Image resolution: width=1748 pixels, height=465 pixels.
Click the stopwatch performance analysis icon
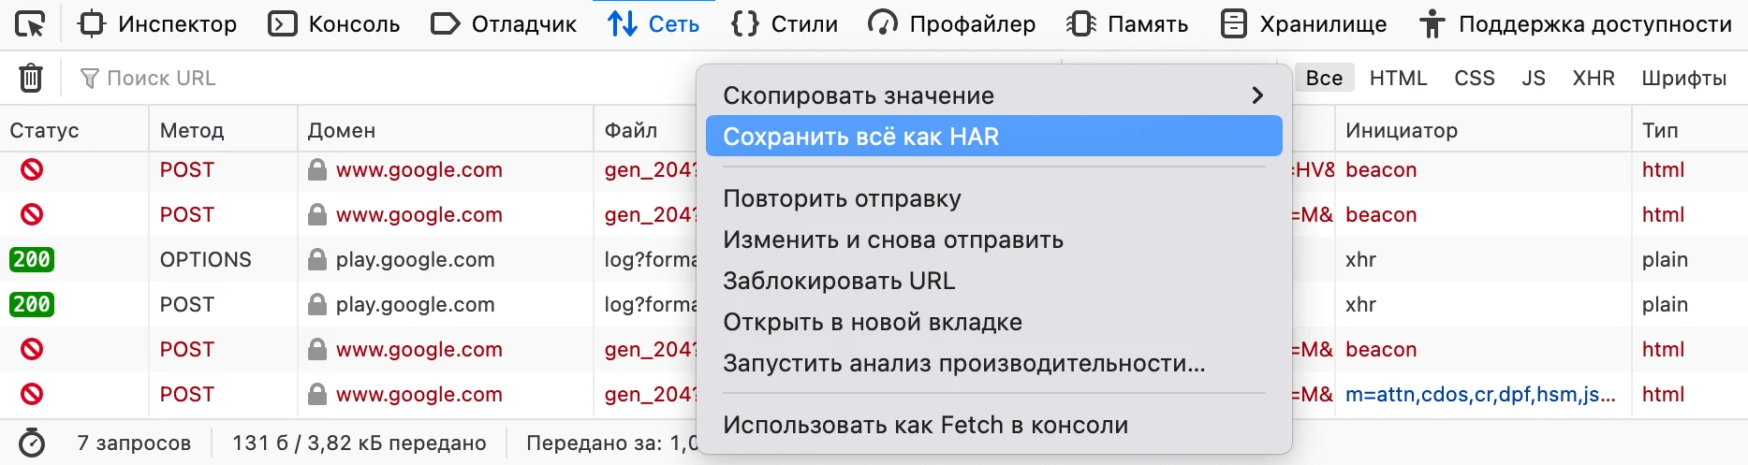pyautogui.click(x=32, y=443)
